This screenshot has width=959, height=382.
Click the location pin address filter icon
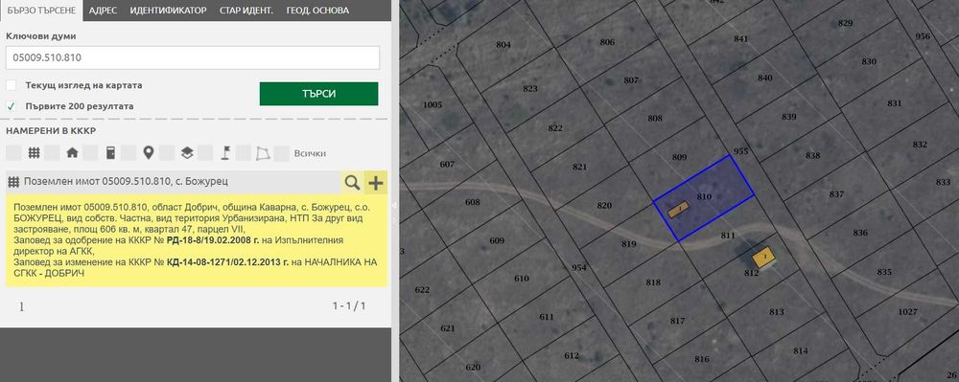point(148,153)
